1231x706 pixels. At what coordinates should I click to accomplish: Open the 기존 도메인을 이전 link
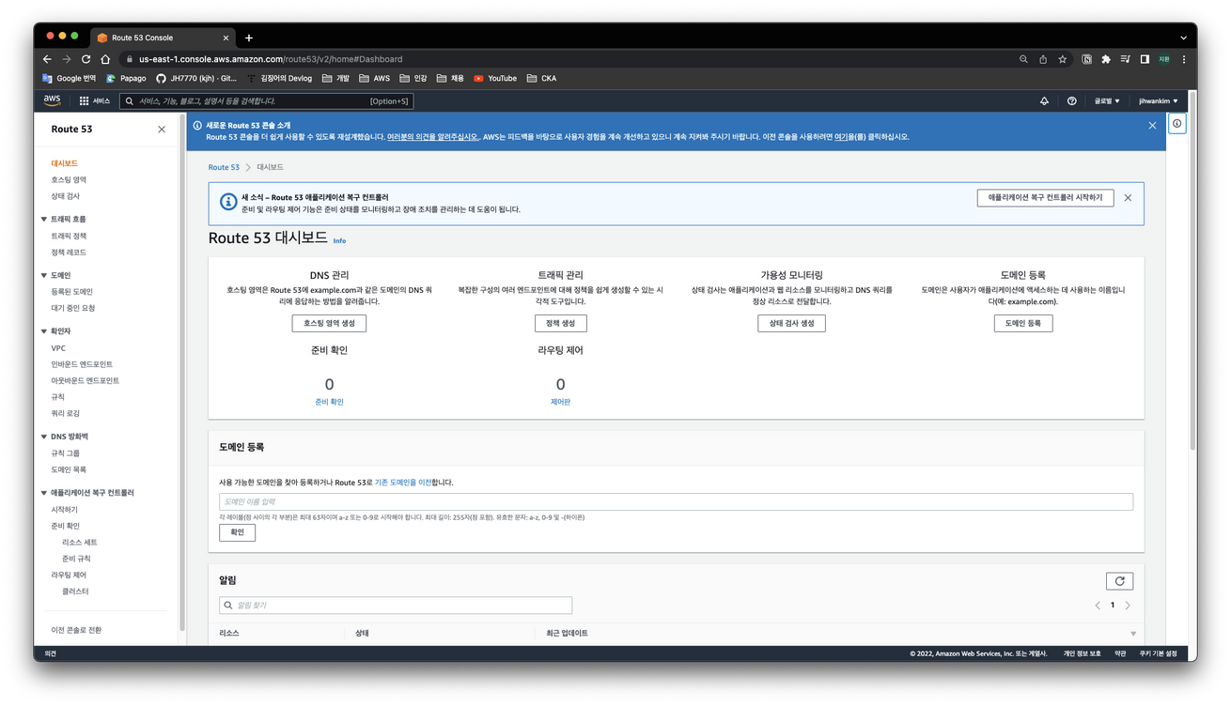[x=403, y=483]
